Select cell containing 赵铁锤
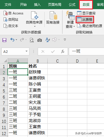 point(38,72)
